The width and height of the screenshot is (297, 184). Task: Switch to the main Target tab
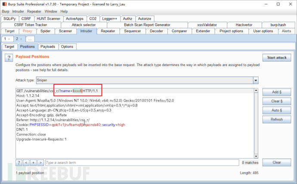(9, 31)
